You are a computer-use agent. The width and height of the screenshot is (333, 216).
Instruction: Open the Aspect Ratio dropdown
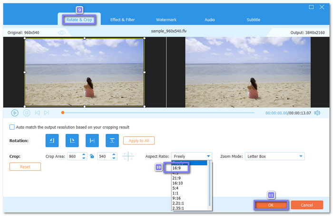tap(192, 156)
